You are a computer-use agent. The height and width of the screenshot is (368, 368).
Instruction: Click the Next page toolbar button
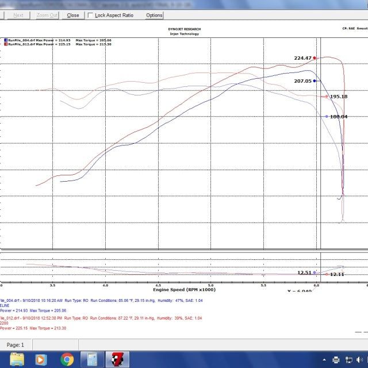click(18, 15)
